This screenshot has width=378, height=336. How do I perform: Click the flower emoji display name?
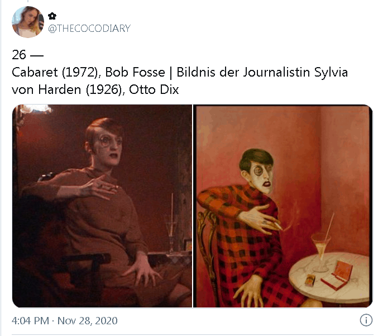(x=52, y=16)
